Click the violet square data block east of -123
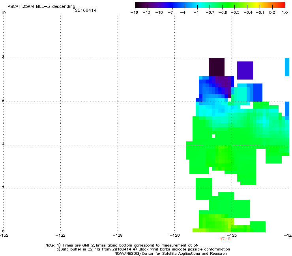 (245, 70)
